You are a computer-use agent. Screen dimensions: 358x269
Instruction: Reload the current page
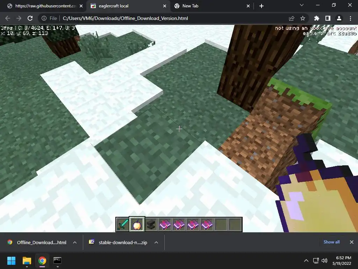pos(30,18)
